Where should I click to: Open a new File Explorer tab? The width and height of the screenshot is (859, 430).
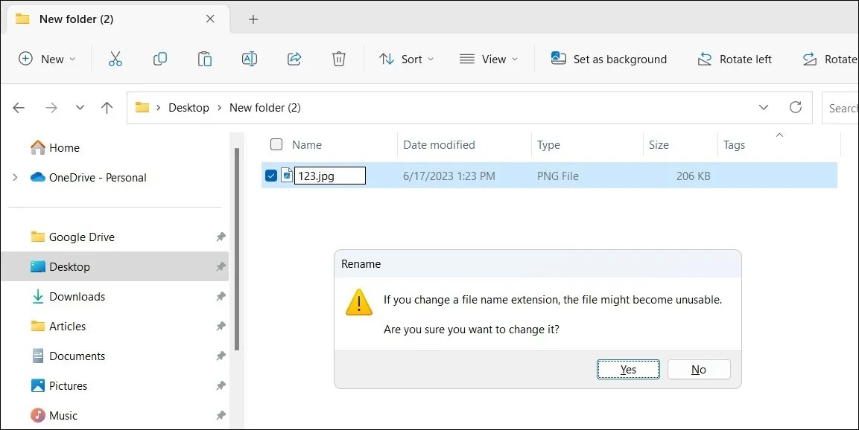[x=253, y=19]
